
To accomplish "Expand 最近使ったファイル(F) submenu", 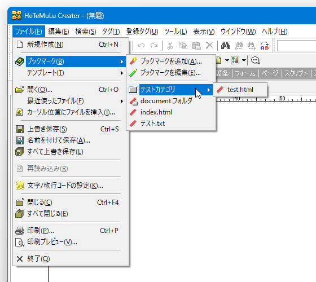I will (x=71, y=101).
